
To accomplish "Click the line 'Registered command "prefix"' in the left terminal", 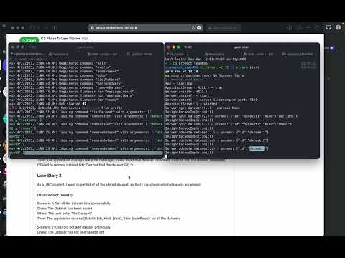I will coord(60,67).
